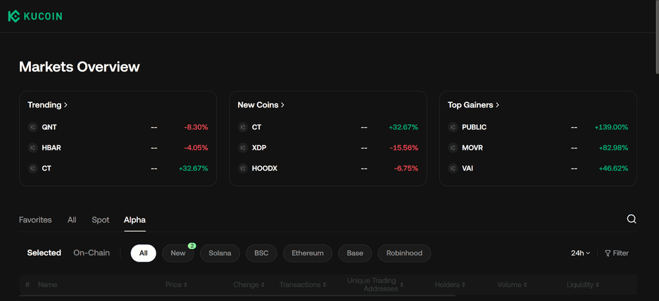This screenshot has width=659, height=301.
Task: Filter by Robinhood pill
Action: tap(404, 253)
